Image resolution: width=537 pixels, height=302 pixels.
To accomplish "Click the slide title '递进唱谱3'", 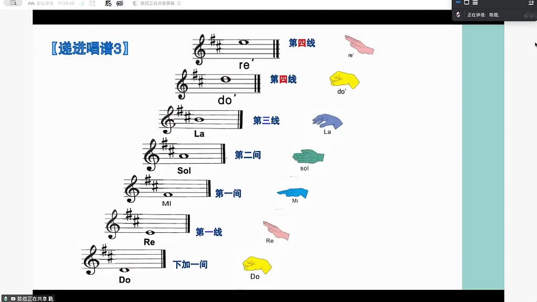I will point(90,48).
